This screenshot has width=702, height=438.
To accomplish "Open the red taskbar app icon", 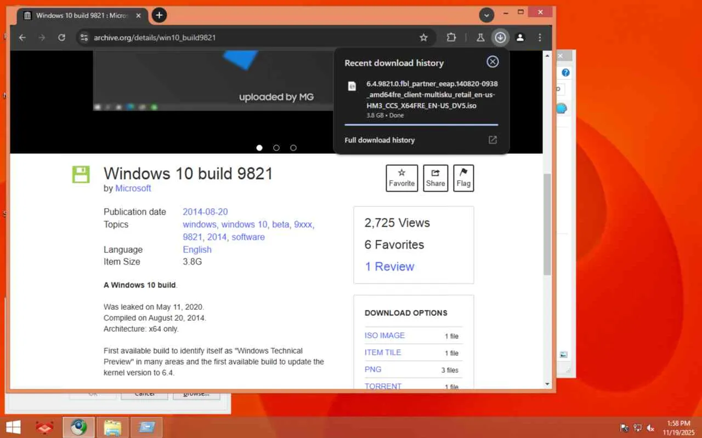I will pos(44,428).
